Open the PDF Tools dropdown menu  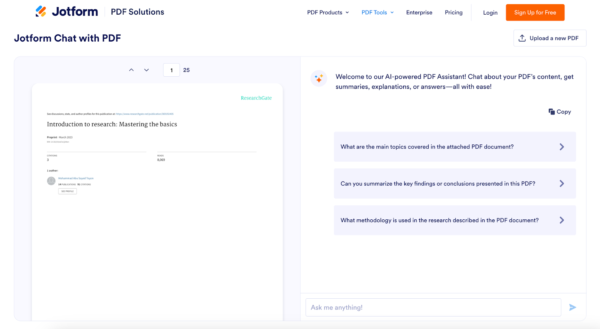click(377, 12)
